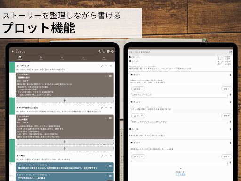Tap the plus icon in 事件発生 row
Image resolution: width=241 pixels, height=181 pixels.
106,156
